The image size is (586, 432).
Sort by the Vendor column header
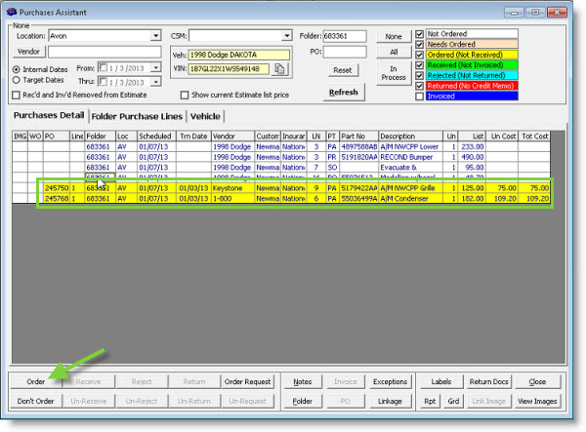[232, 137]
